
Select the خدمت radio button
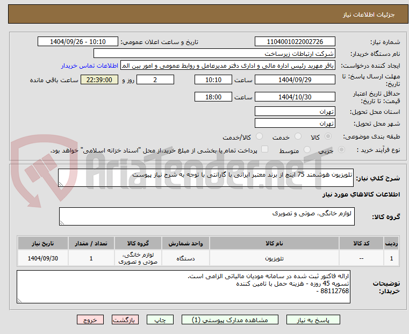coord(298,136)
